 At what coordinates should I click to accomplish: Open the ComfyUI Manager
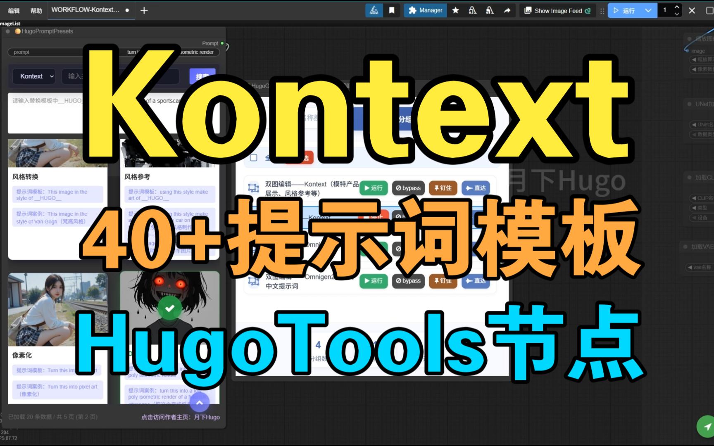pos(425,10)
